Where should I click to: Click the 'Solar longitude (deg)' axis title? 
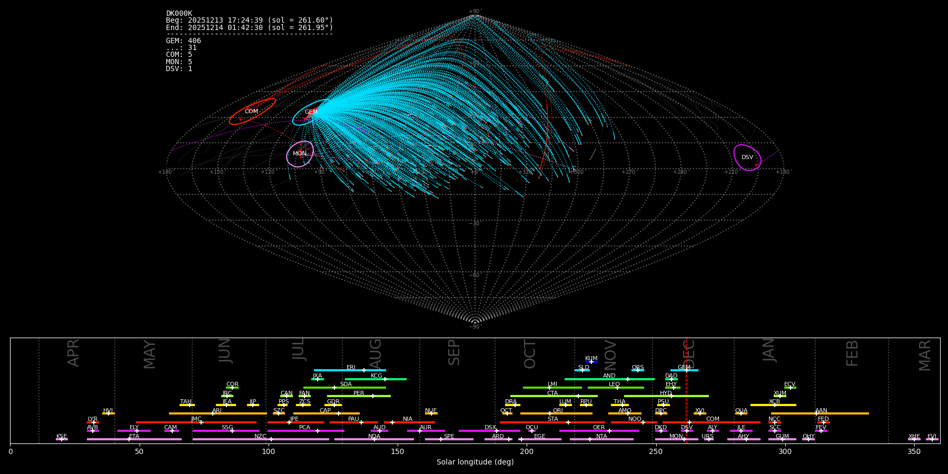(x=475, y=462)
